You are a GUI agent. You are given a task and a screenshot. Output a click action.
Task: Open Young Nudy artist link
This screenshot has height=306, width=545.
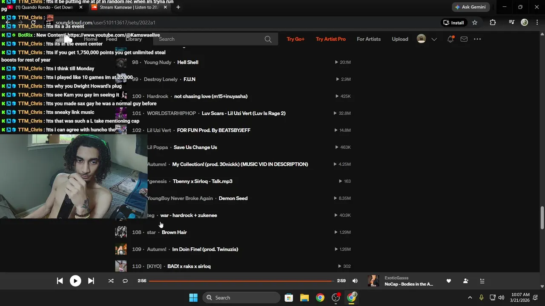tap(158, 62)
